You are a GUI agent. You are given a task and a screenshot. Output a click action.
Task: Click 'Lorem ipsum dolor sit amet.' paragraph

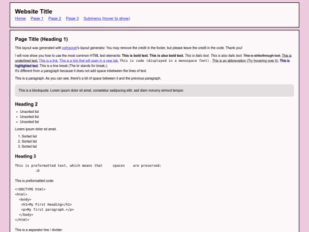tap(35, 129)
